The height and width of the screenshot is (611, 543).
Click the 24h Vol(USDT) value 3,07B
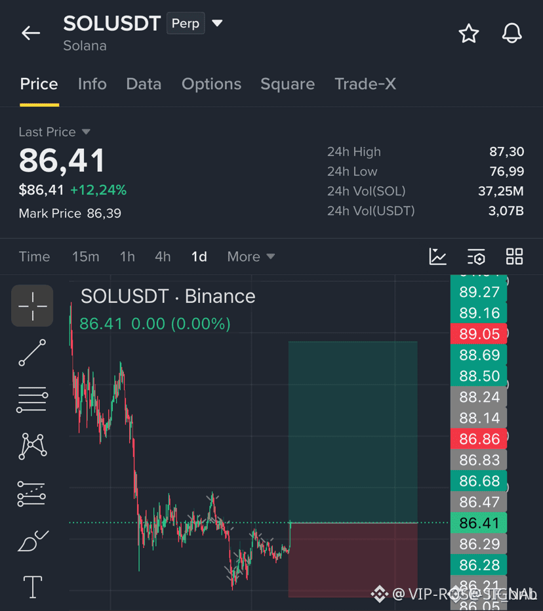pos(506,211)
